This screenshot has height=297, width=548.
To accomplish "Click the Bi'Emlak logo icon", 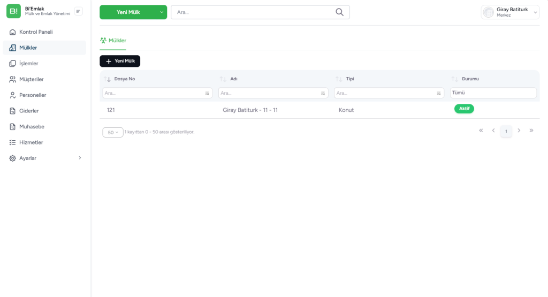I will coord(13,11).
